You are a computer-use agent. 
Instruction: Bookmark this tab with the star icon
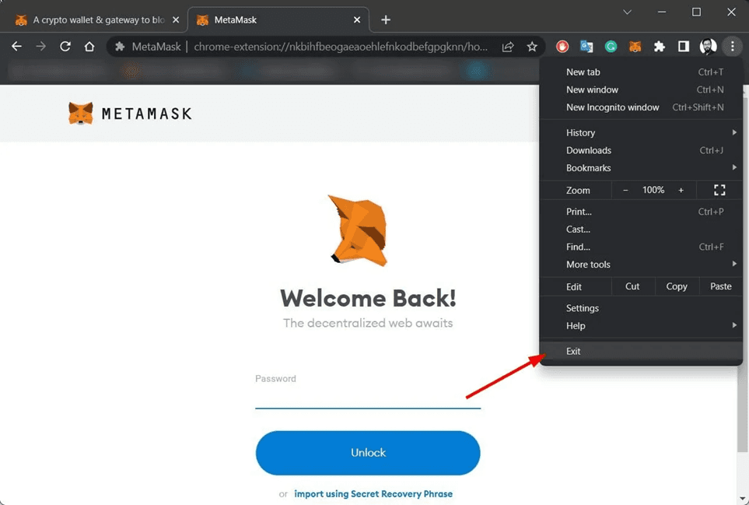click(x=532, y=47)
